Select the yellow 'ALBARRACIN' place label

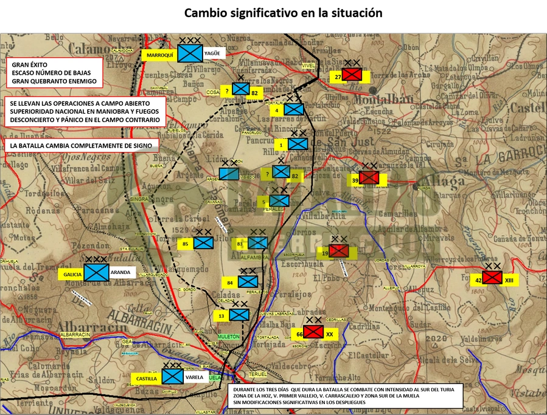pos(75,335)
